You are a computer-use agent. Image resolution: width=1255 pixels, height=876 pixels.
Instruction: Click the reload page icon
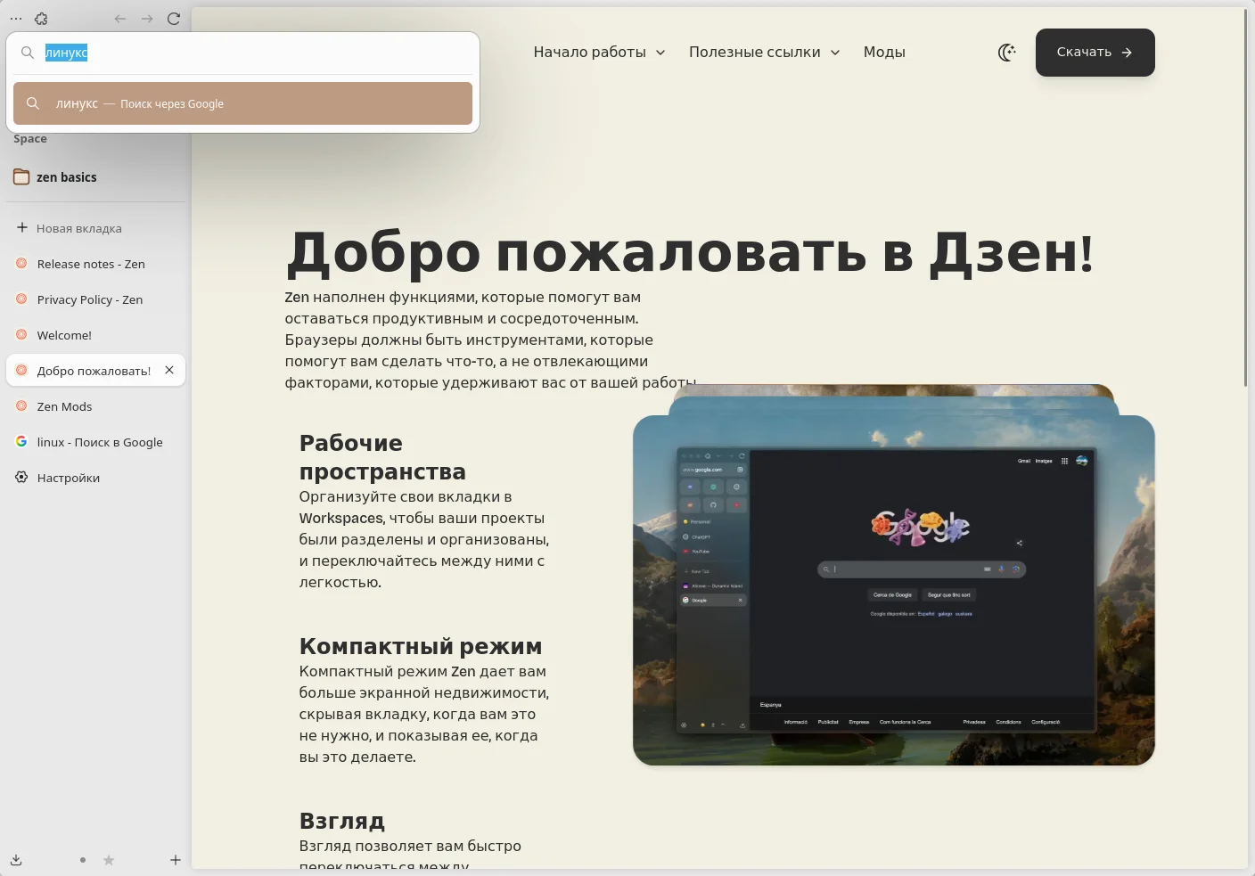click(174, 19)
